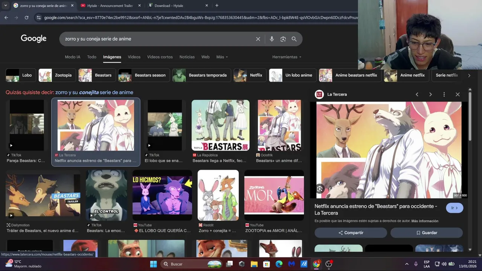Open the Netflix anuncia estreno title link in preview
The width and height of the screenshot is (482, 271).
[x=376, y=209]
